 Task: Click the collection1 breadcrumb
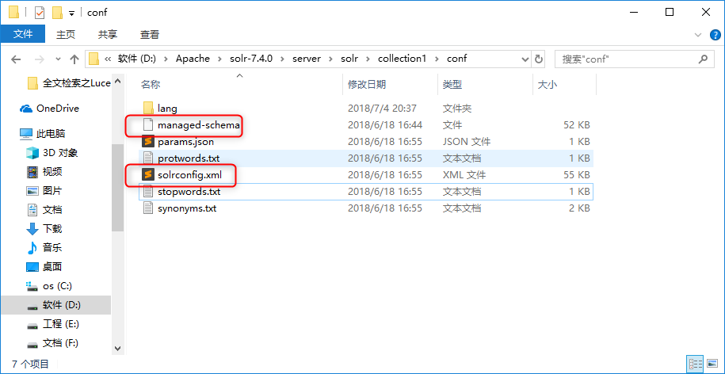[403, 59]
